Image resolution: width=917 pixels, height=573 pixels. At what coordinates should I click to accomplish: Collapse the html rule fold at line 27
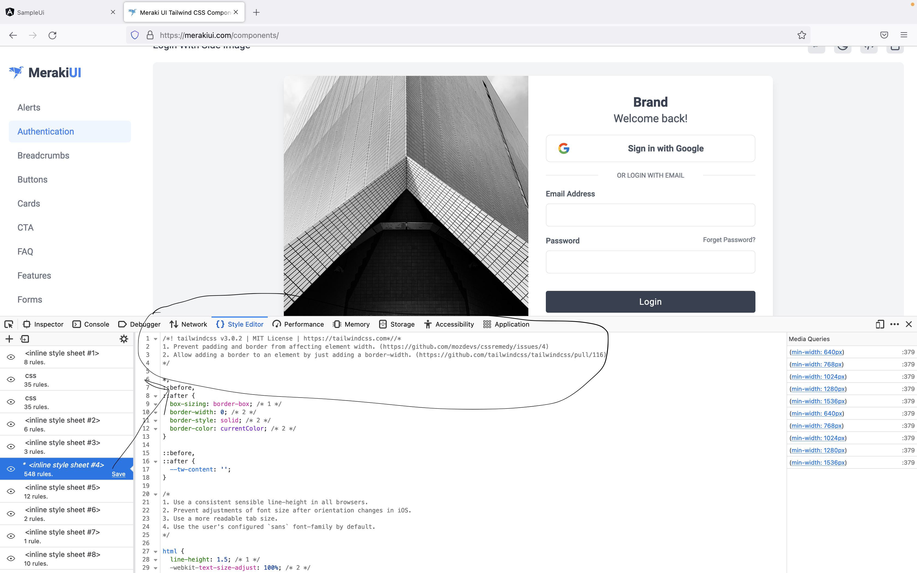coord(155,551)
